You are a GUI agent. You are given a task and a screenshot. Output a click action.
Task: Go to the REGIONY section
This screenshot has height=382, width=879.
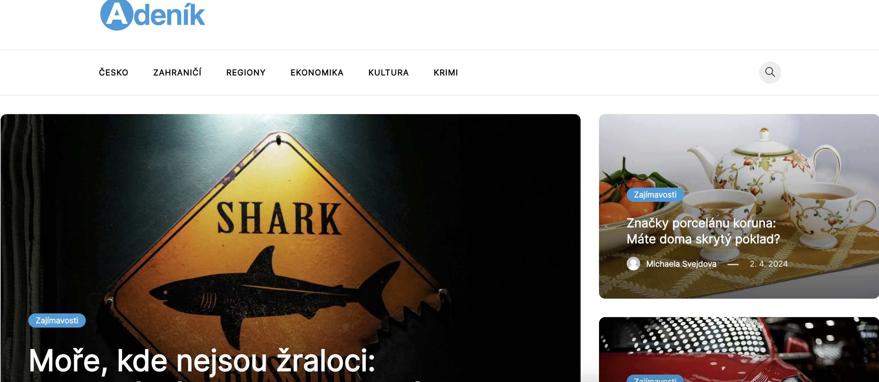pos(246,73)
